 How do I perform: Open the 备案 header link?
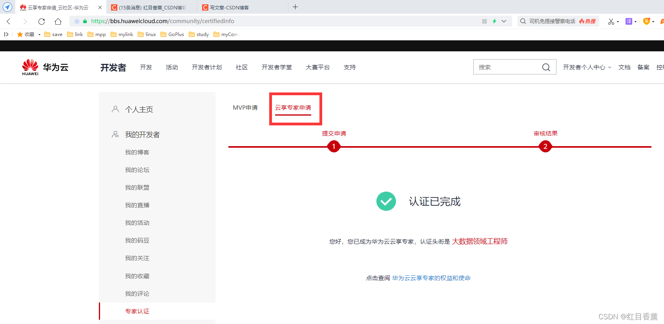tap(644, 67)
